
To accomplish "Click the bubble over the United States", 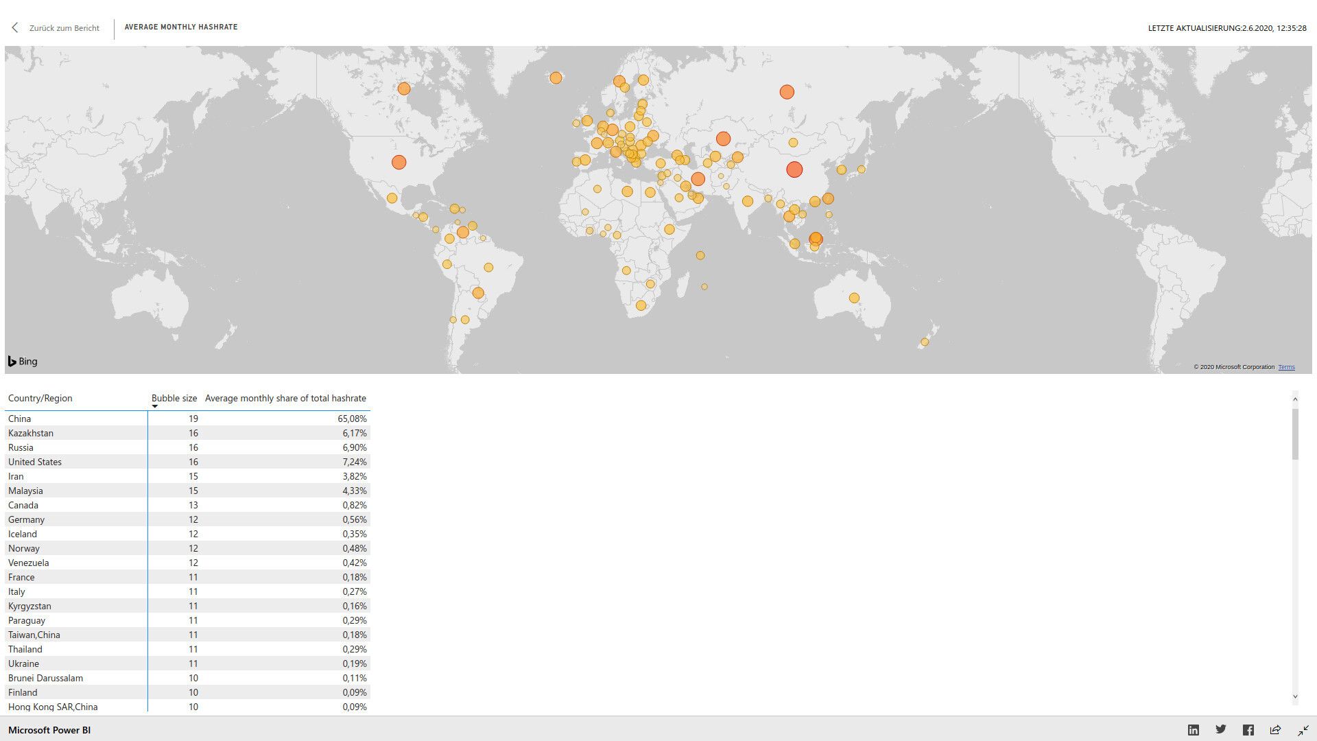I will click(x=399, y=162).
